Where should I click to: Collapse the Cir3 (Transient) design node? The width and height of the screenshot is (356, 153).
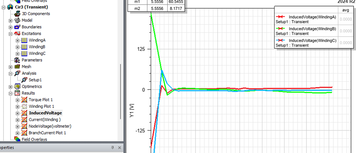[3, 7]
